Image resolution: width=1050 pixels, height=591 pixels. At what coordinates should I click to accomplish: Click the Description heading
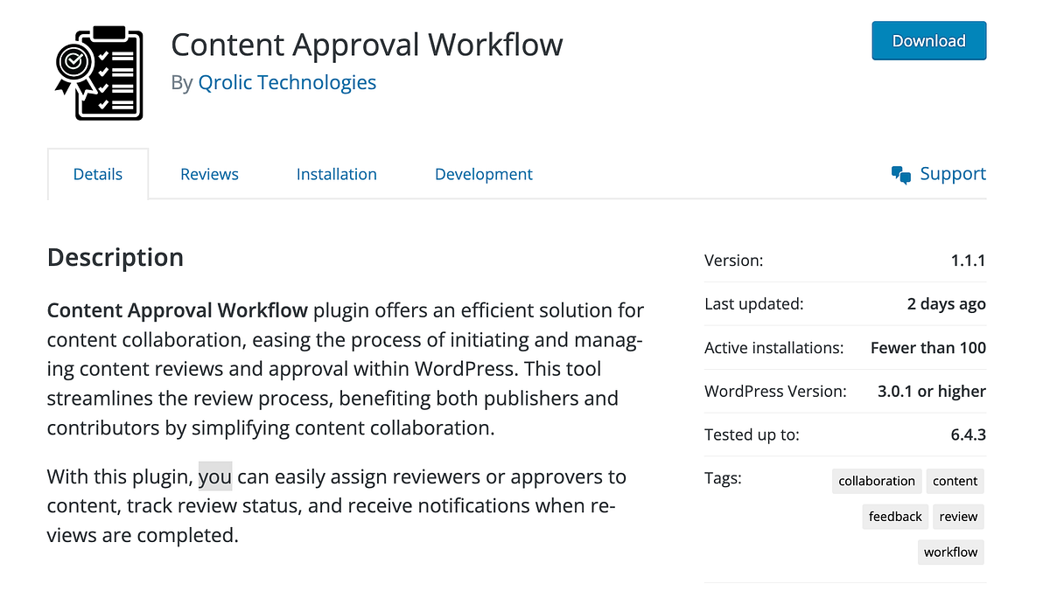(115, 257)
